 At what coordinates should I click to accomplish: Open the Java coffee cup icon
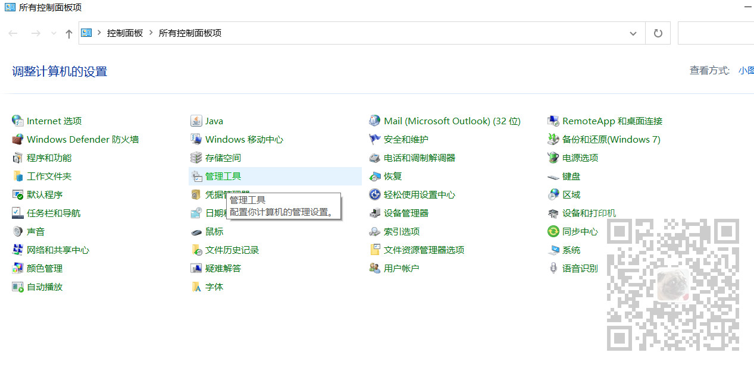[196, 121]
